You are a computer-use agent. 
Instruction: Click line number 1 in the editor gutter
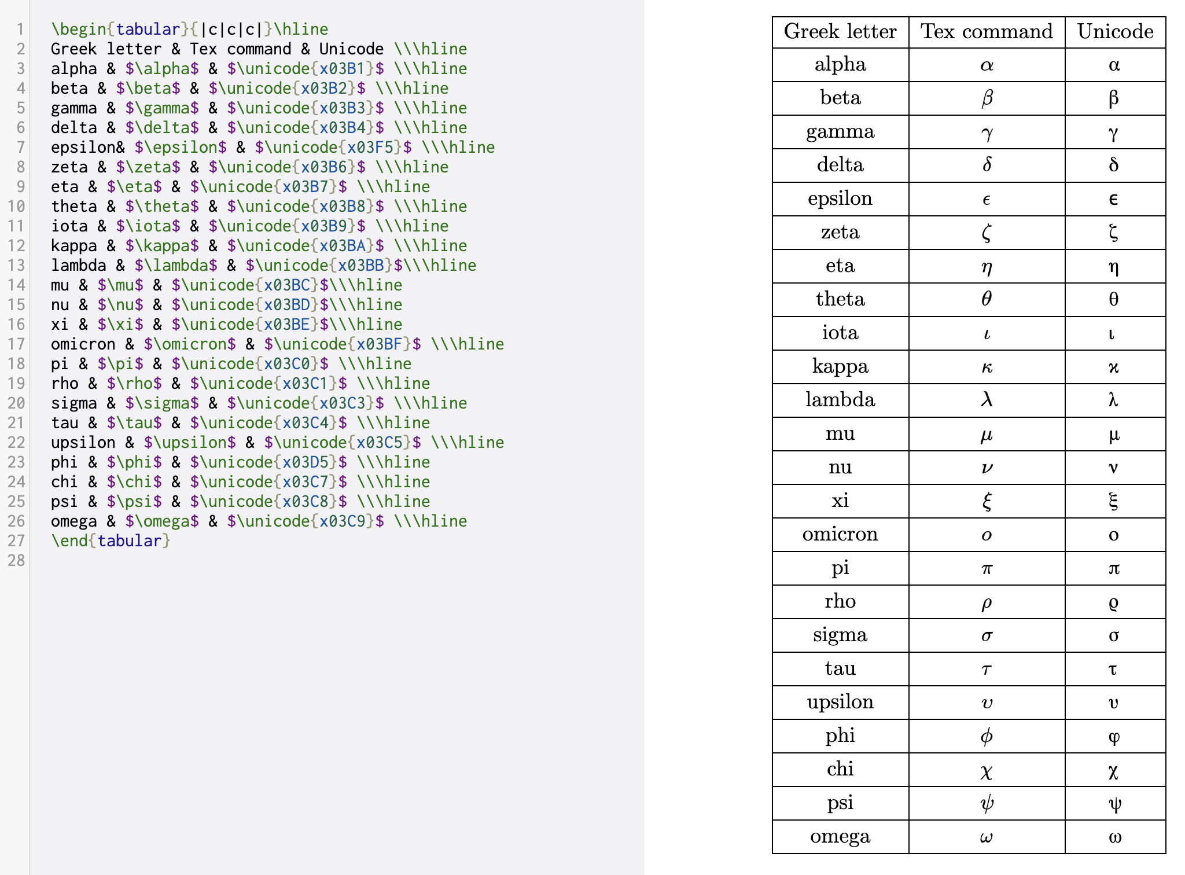point(19,29)
